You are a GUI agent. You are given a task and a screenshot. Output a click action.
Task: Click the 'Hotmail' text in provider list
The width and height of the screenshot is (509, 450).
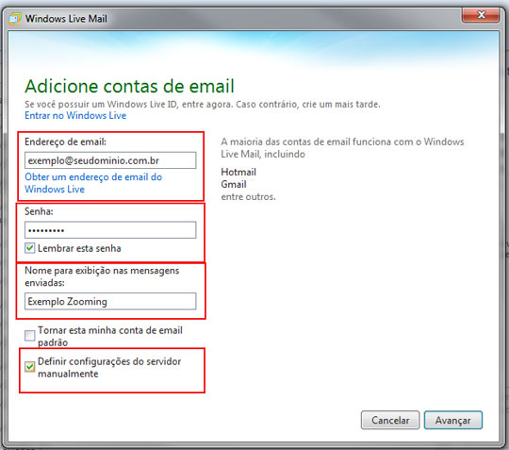(238, 172)
